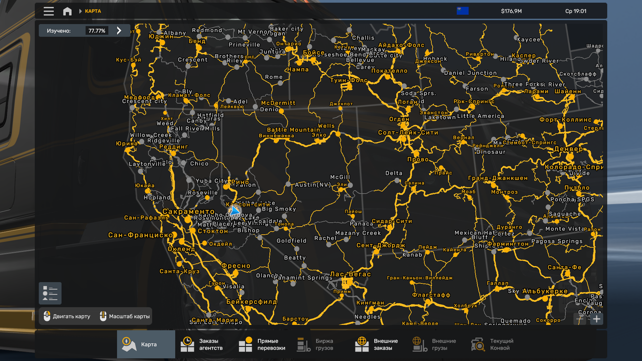Click the blue player position arrow
642x361 pixels.
234,211
